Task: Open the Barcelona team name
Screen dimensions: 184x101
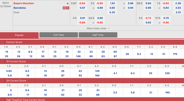Action: click(x=20, y=8)
